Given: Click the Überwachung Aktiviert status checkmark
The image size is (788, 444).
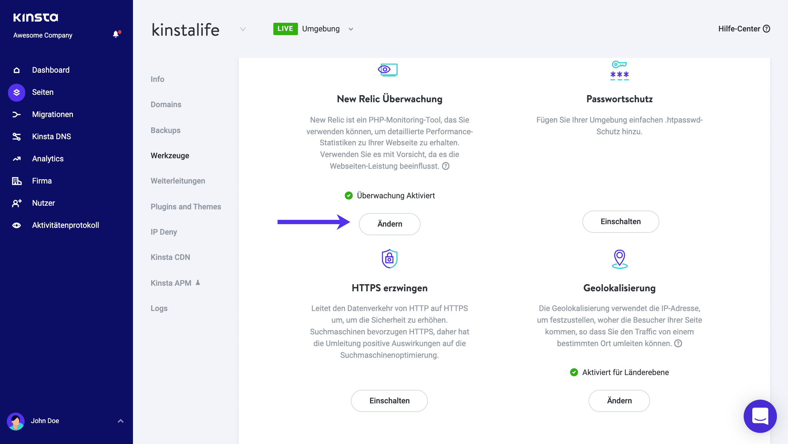Looking at the screenshot, I should (x=348, y=195).
